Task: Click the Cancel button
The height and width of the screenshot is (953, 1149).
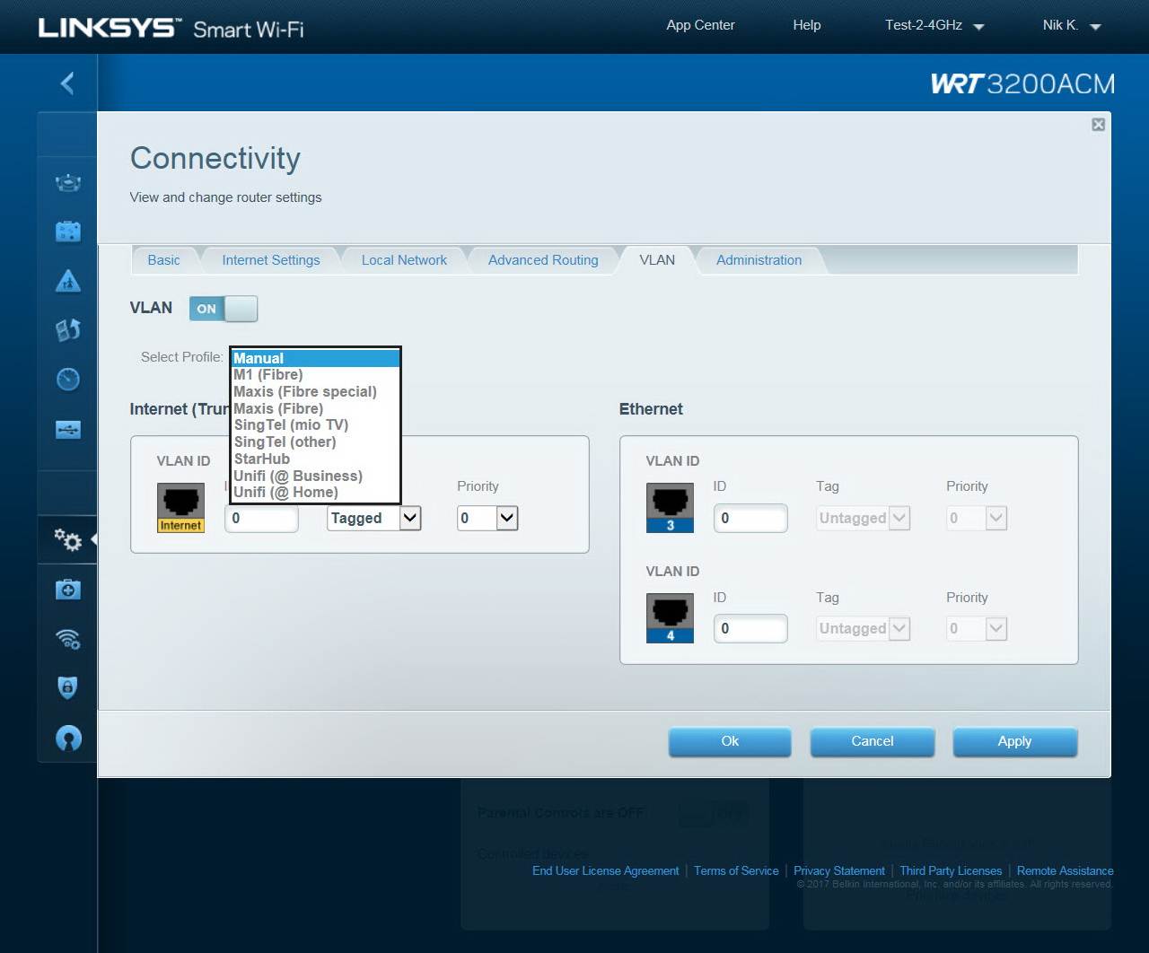Action: (873, 741)
